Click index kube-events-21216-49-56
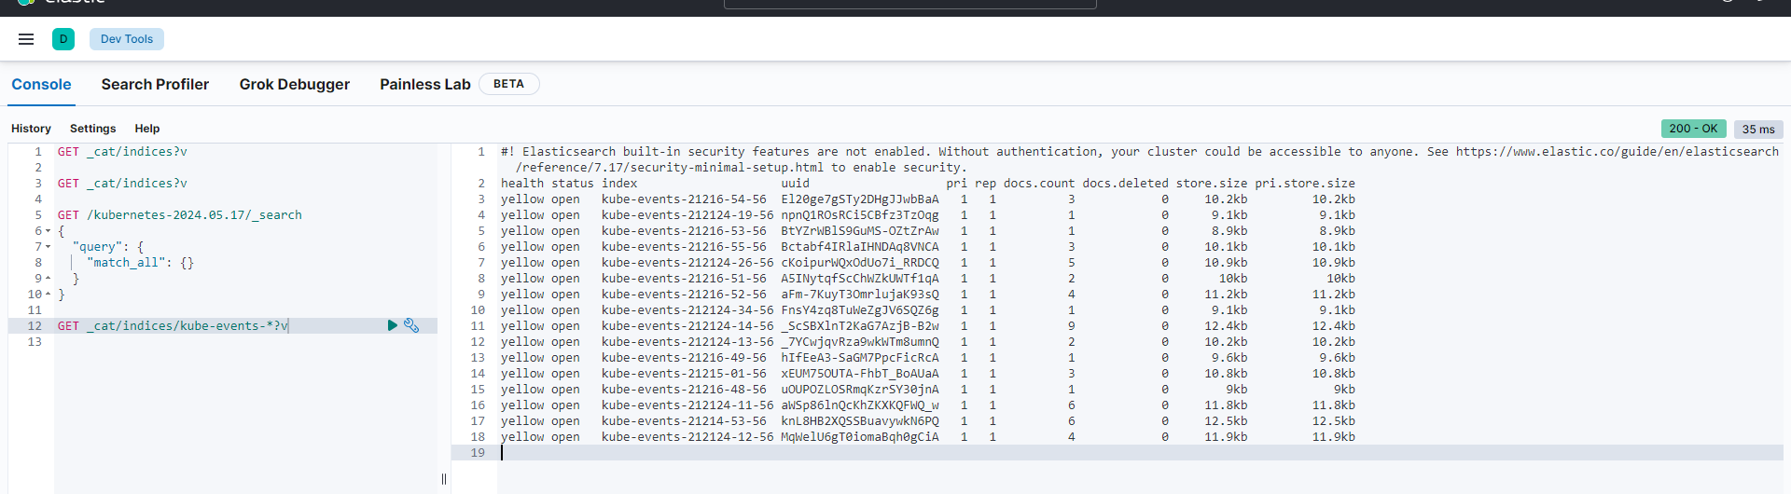Screen dimensions: 1791x494 (x=684, y=357)
